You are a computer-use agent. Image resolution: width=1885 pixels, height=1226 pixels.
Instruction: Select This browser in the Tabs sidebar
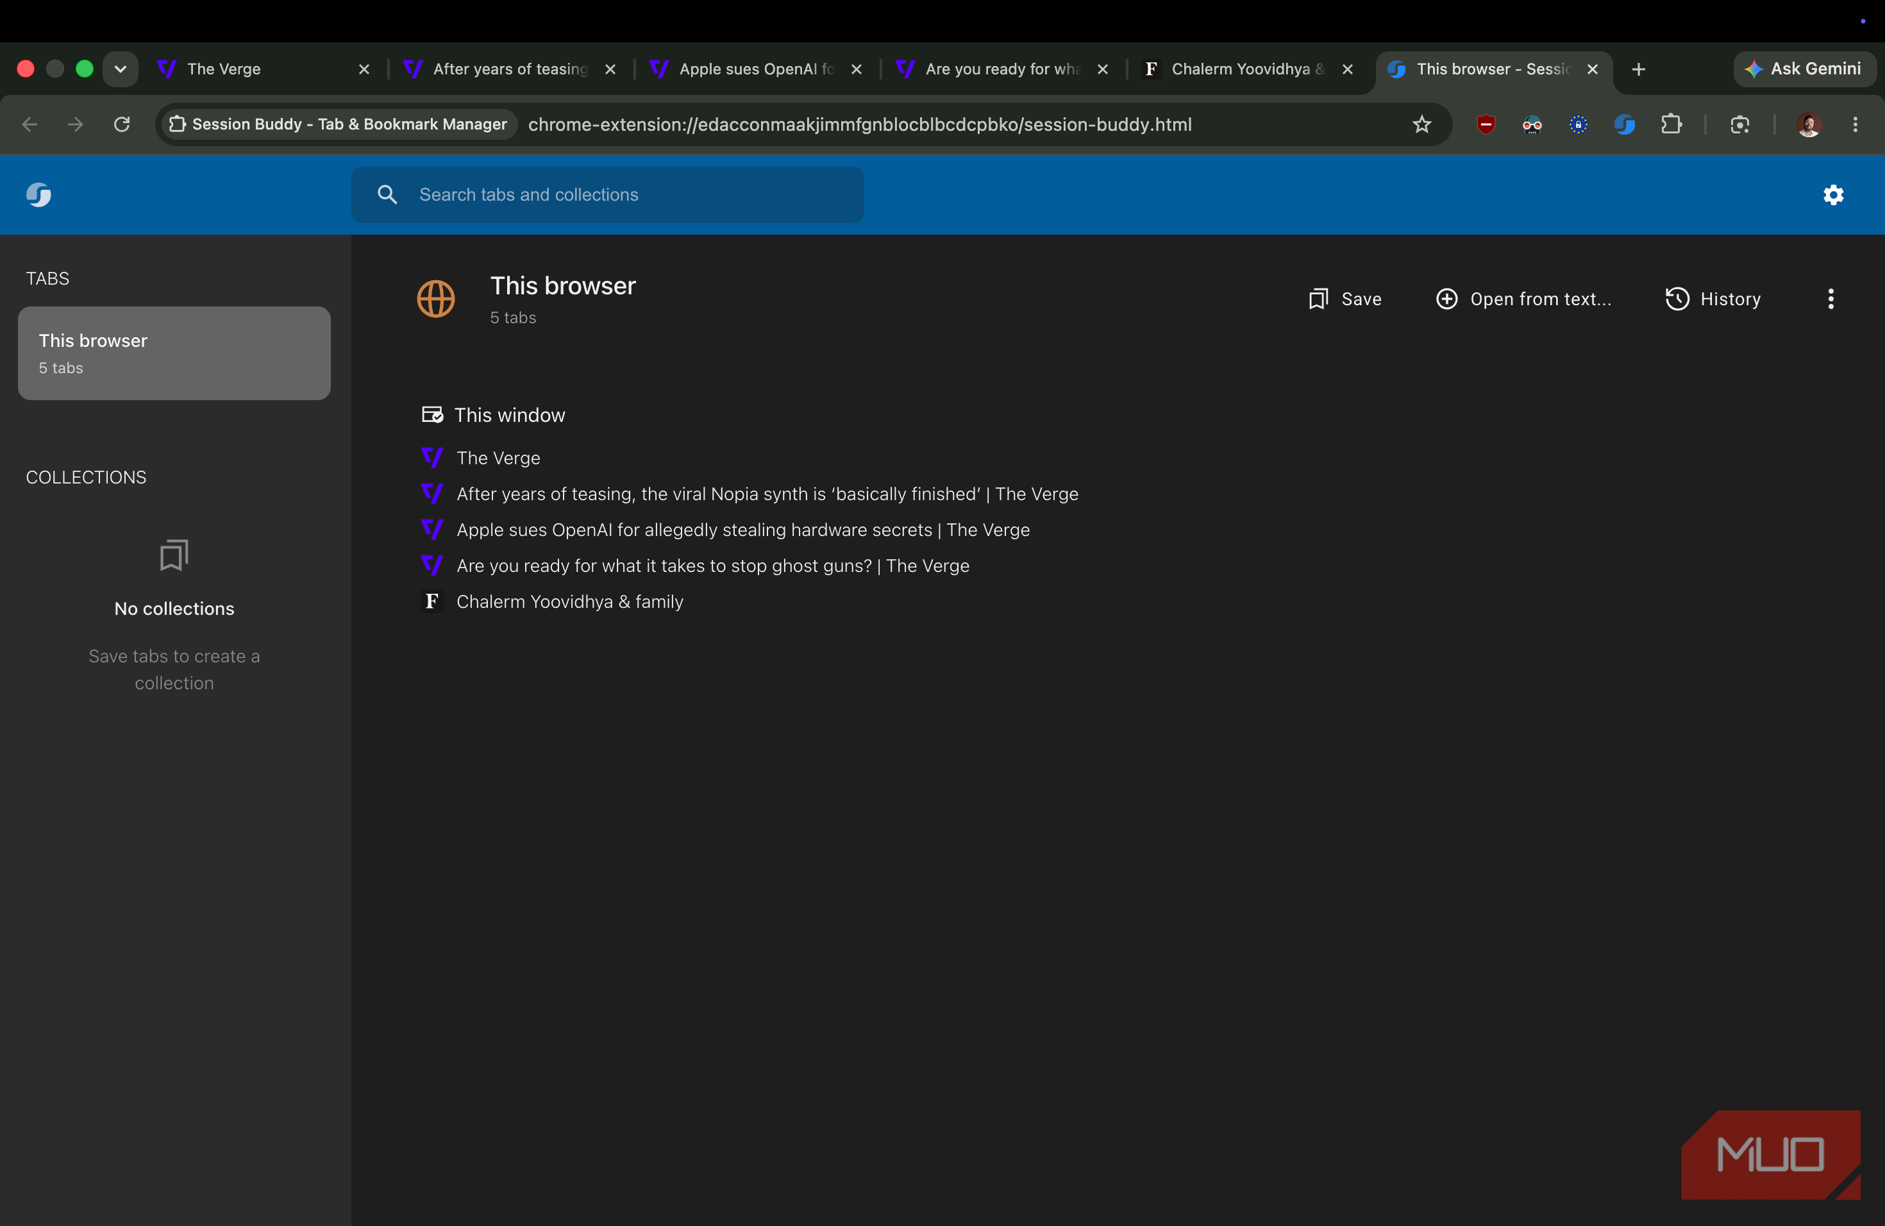click(174, 353)
